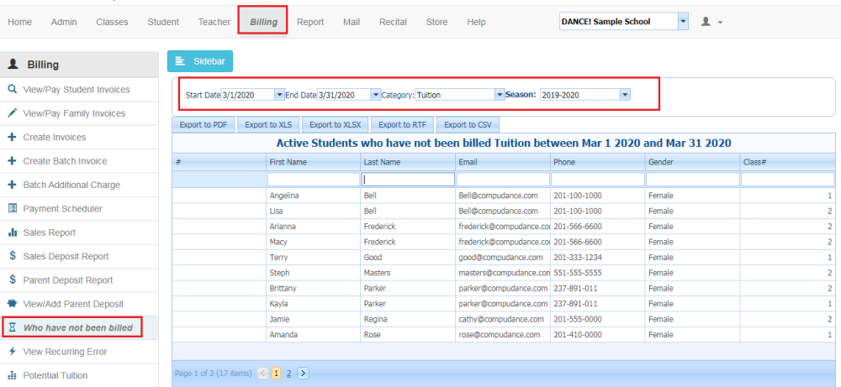Click the Angelina first name cell
Viewport: 841px width, 387px height.
313,196
